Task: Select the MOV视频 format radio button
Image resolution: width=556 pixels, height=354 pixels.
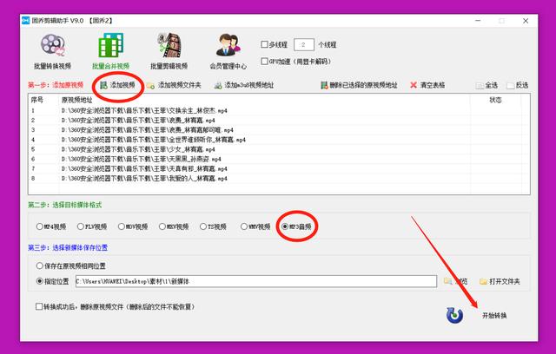Action: pyautogui.click(x=122, y=226)
